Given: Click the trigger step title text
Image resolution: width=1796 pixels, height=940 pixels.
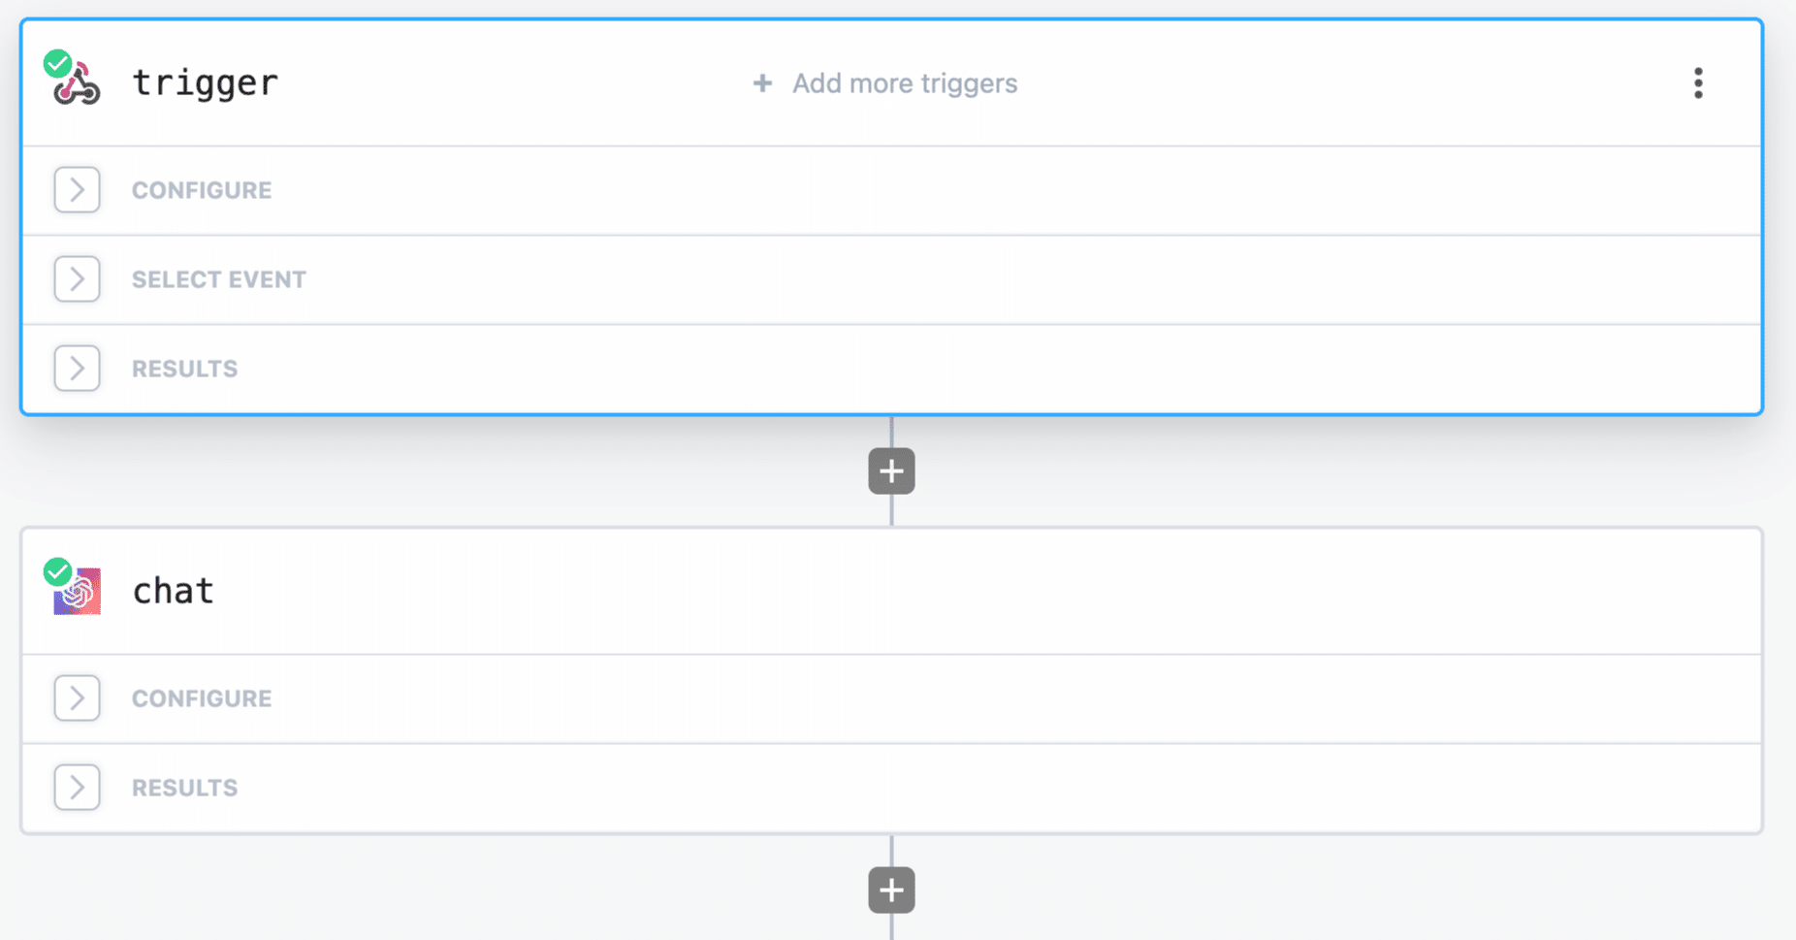Looking at the screenshot, I should (x=205, y=83).
